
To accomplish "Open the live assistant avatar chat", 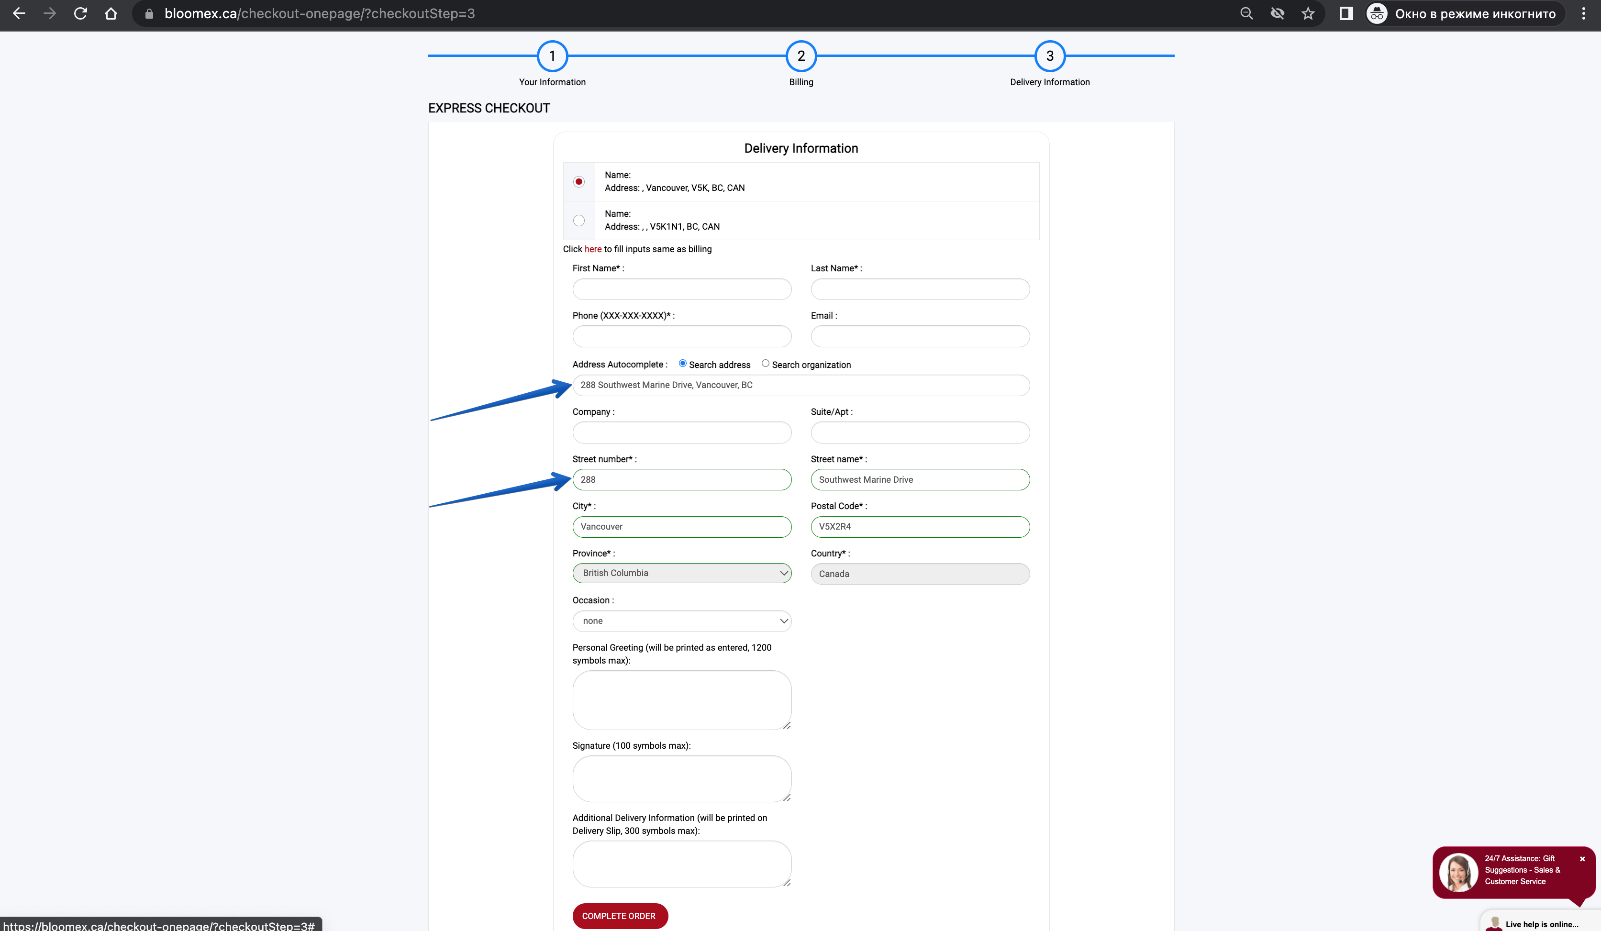I will coord(1458,872).
